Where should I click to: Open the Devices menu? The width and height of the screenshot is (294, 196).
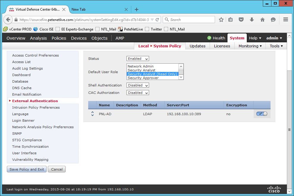click(x=79, y=38)
